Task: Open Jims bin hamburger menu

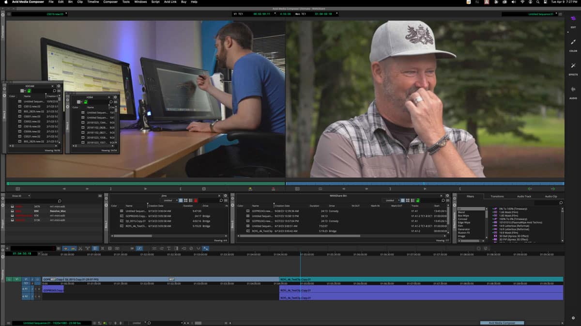Action: (226, 200)
